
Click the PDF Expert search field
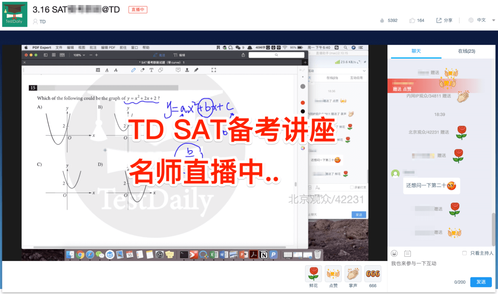[276, 55]
